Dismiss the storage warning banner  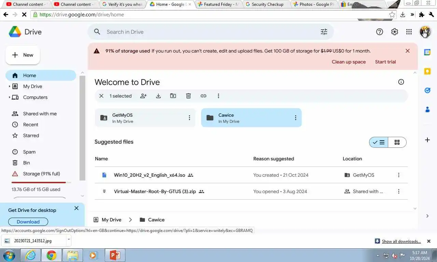coord(408,51)
